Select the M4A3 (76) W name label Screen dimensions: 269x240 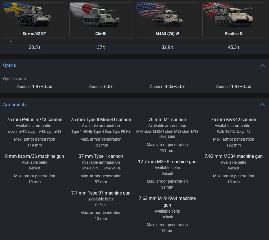pos(167,34)
